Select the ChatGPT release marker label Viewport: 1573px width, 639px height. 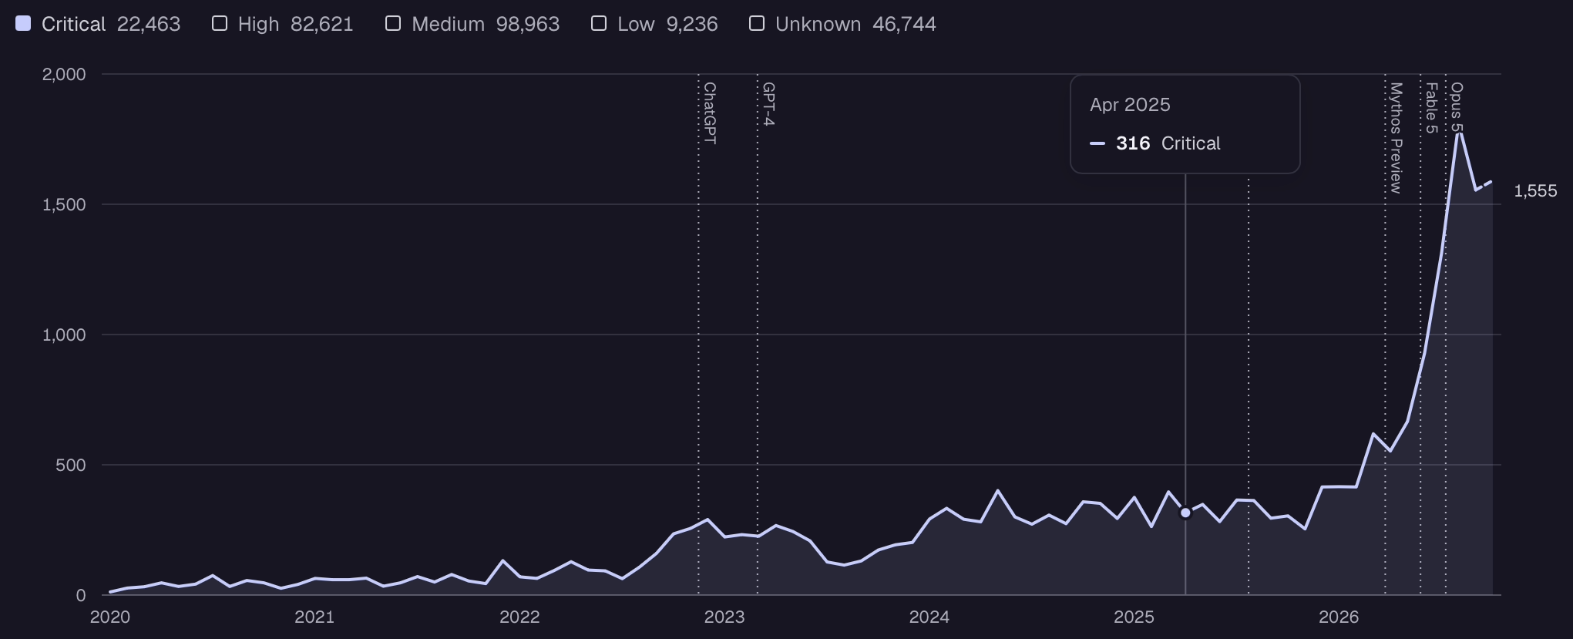(x=710, y=113)
